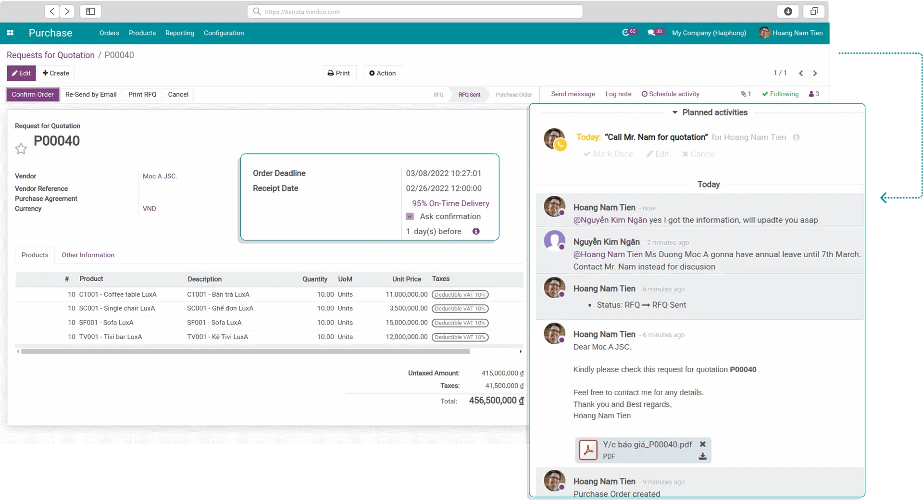This screenshot has height=501, width=923.
Task: Click info icon next to days before reminder
Action: [x=476, y=231]
